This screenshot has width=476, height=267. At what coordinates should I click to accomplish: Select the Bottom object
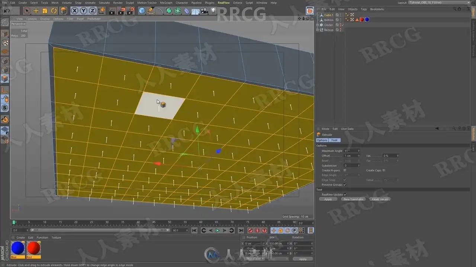(x=329, y=20)
